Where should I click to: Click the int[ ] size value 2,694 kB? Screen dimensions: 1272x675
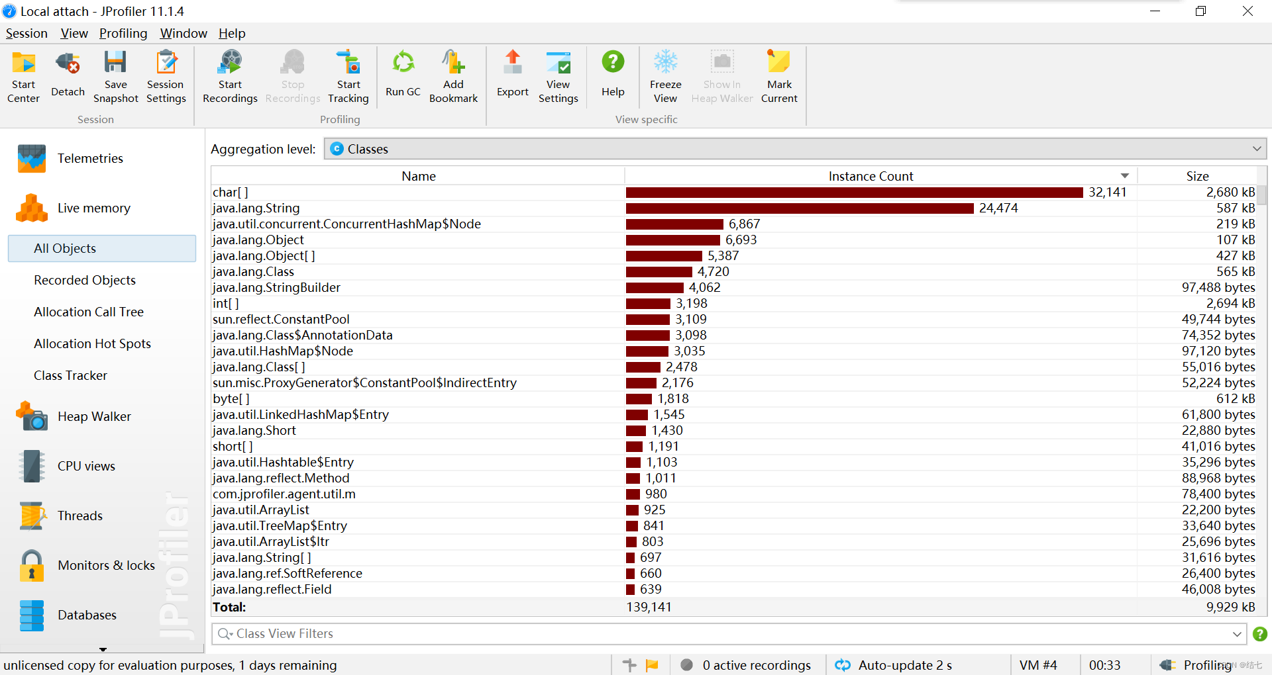(1230, 303)
